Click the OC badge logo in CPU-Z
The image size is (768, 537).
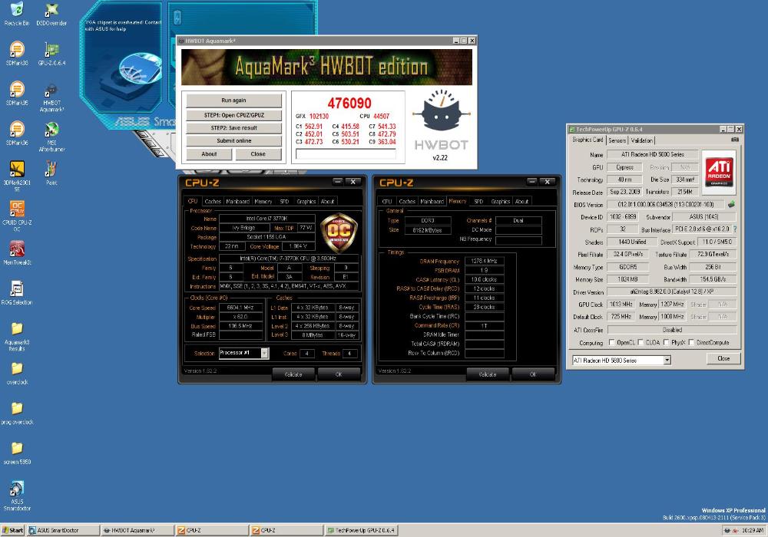339,232
